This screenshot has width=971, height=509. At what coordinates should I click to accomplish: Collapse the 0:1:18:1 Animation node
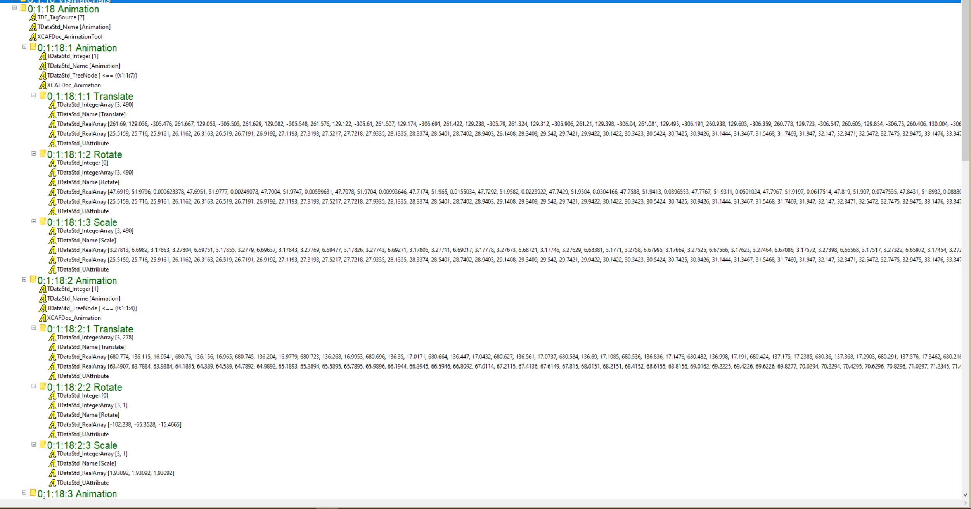click(24, 47)
